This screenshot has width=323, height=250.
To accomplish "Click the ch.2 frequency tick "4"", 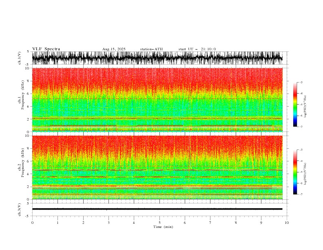I will pos(29,174).
